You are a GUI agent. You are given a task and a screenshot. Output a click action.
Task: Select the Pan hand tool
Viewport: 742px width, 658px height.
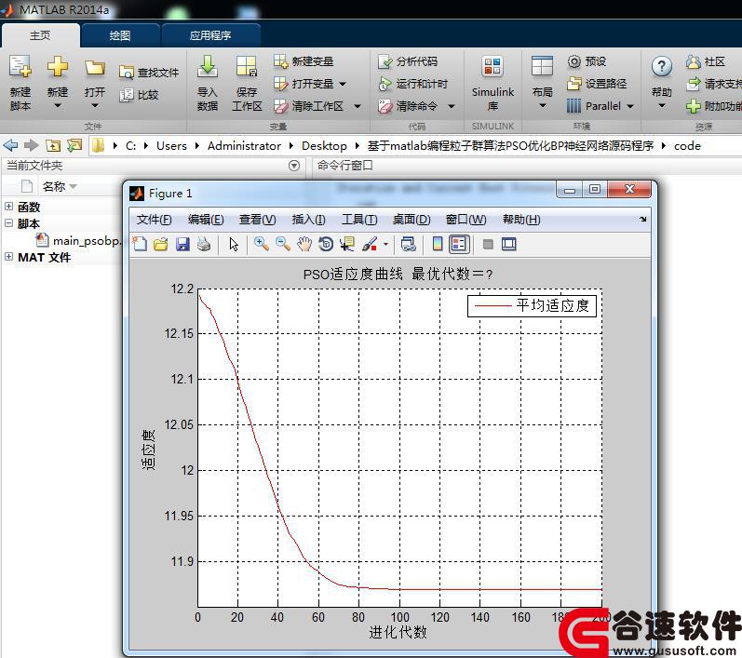(304, 244)
